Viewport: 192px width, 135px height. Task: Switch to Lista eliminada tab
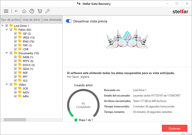tap(52, 20)
